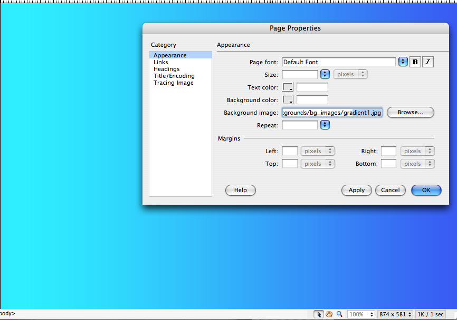
Task: Open the 100% zoom level dropdown
Action: coord(361,314)
